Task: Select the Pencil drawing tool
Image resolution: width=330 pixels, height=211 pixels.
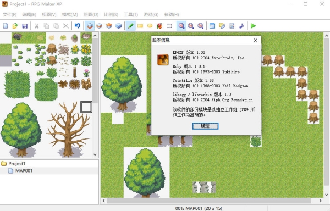Action: pos(130,26)
